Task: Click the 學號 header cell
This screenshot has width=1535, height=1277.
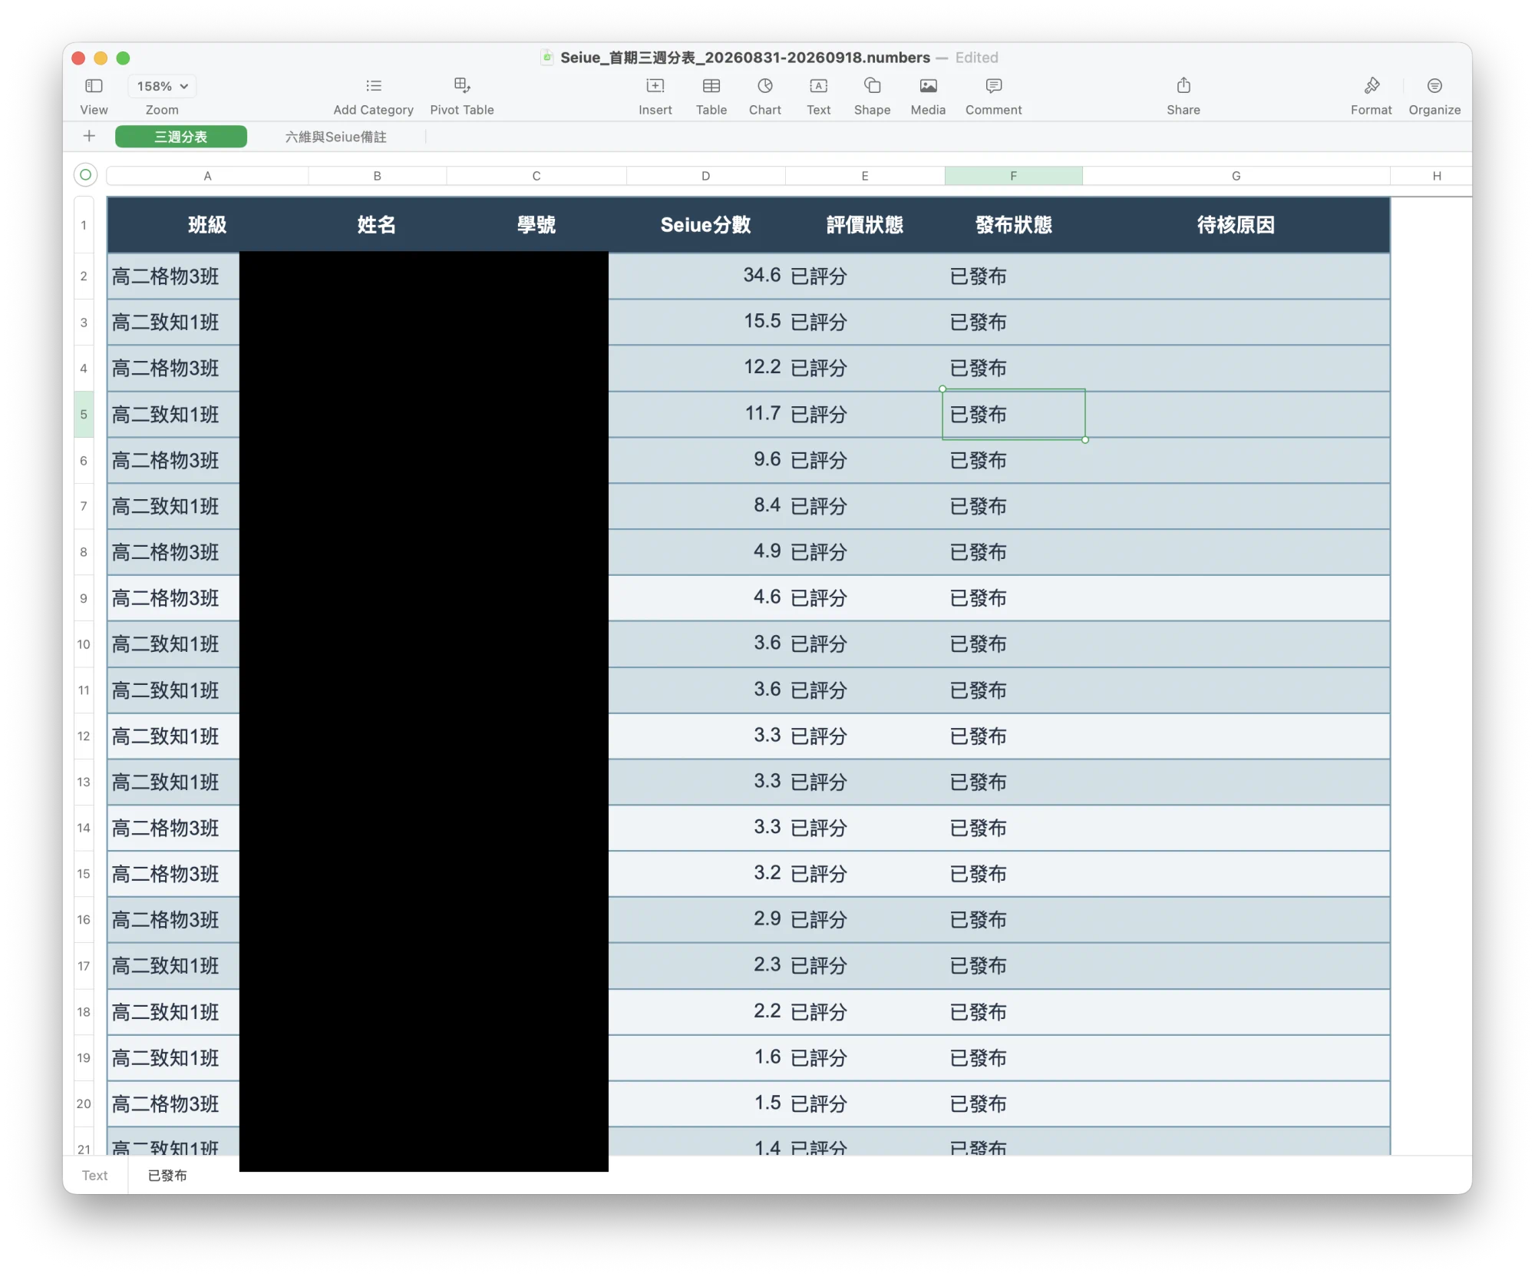Action: point(536,225)
